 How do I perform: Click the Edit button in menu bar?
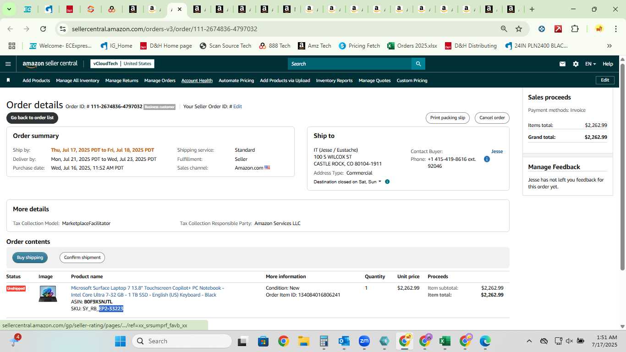point(605,80)
